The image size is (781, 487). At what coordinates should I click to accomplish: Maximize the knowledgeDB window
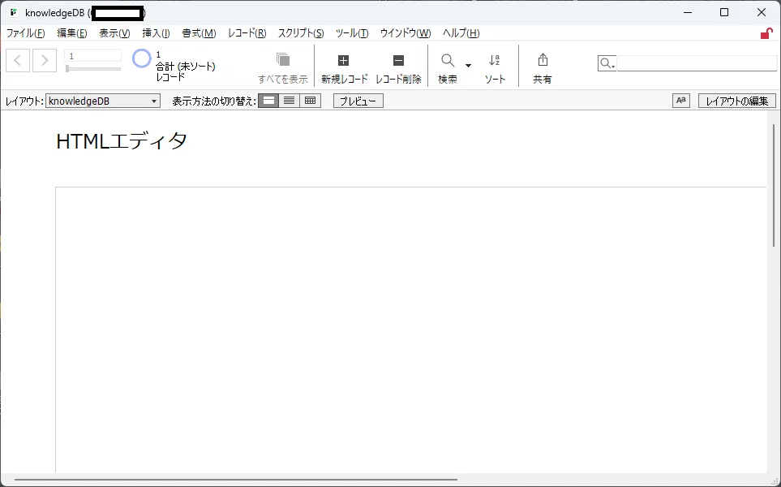725,12
